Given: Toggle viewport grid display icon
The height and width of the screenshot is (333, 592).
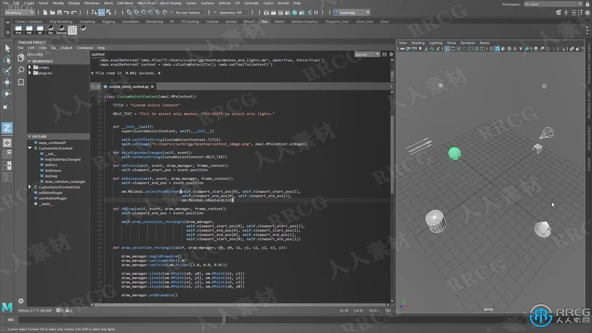Looking at the screenshot, I should (x=447, y=49).
